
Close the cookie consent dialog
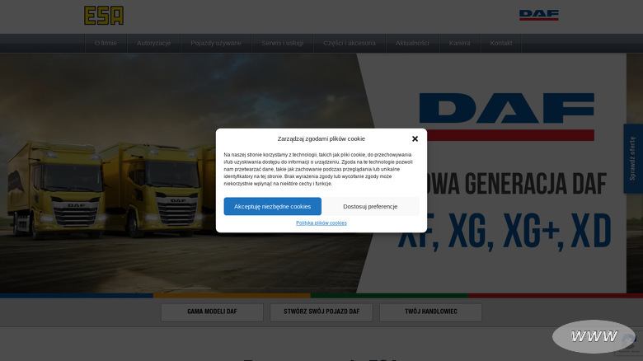pos(415,138)
